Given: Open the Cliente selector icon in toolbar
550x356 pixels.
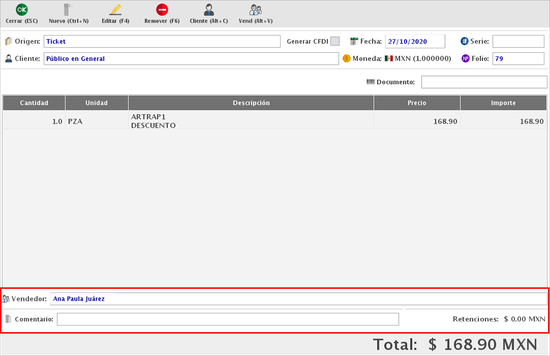Looking at the screenshot, I should coord(209,10).
